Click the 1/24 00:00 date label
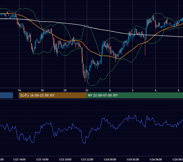The width and height of the screenshot is (183, 162). point(110,159)
